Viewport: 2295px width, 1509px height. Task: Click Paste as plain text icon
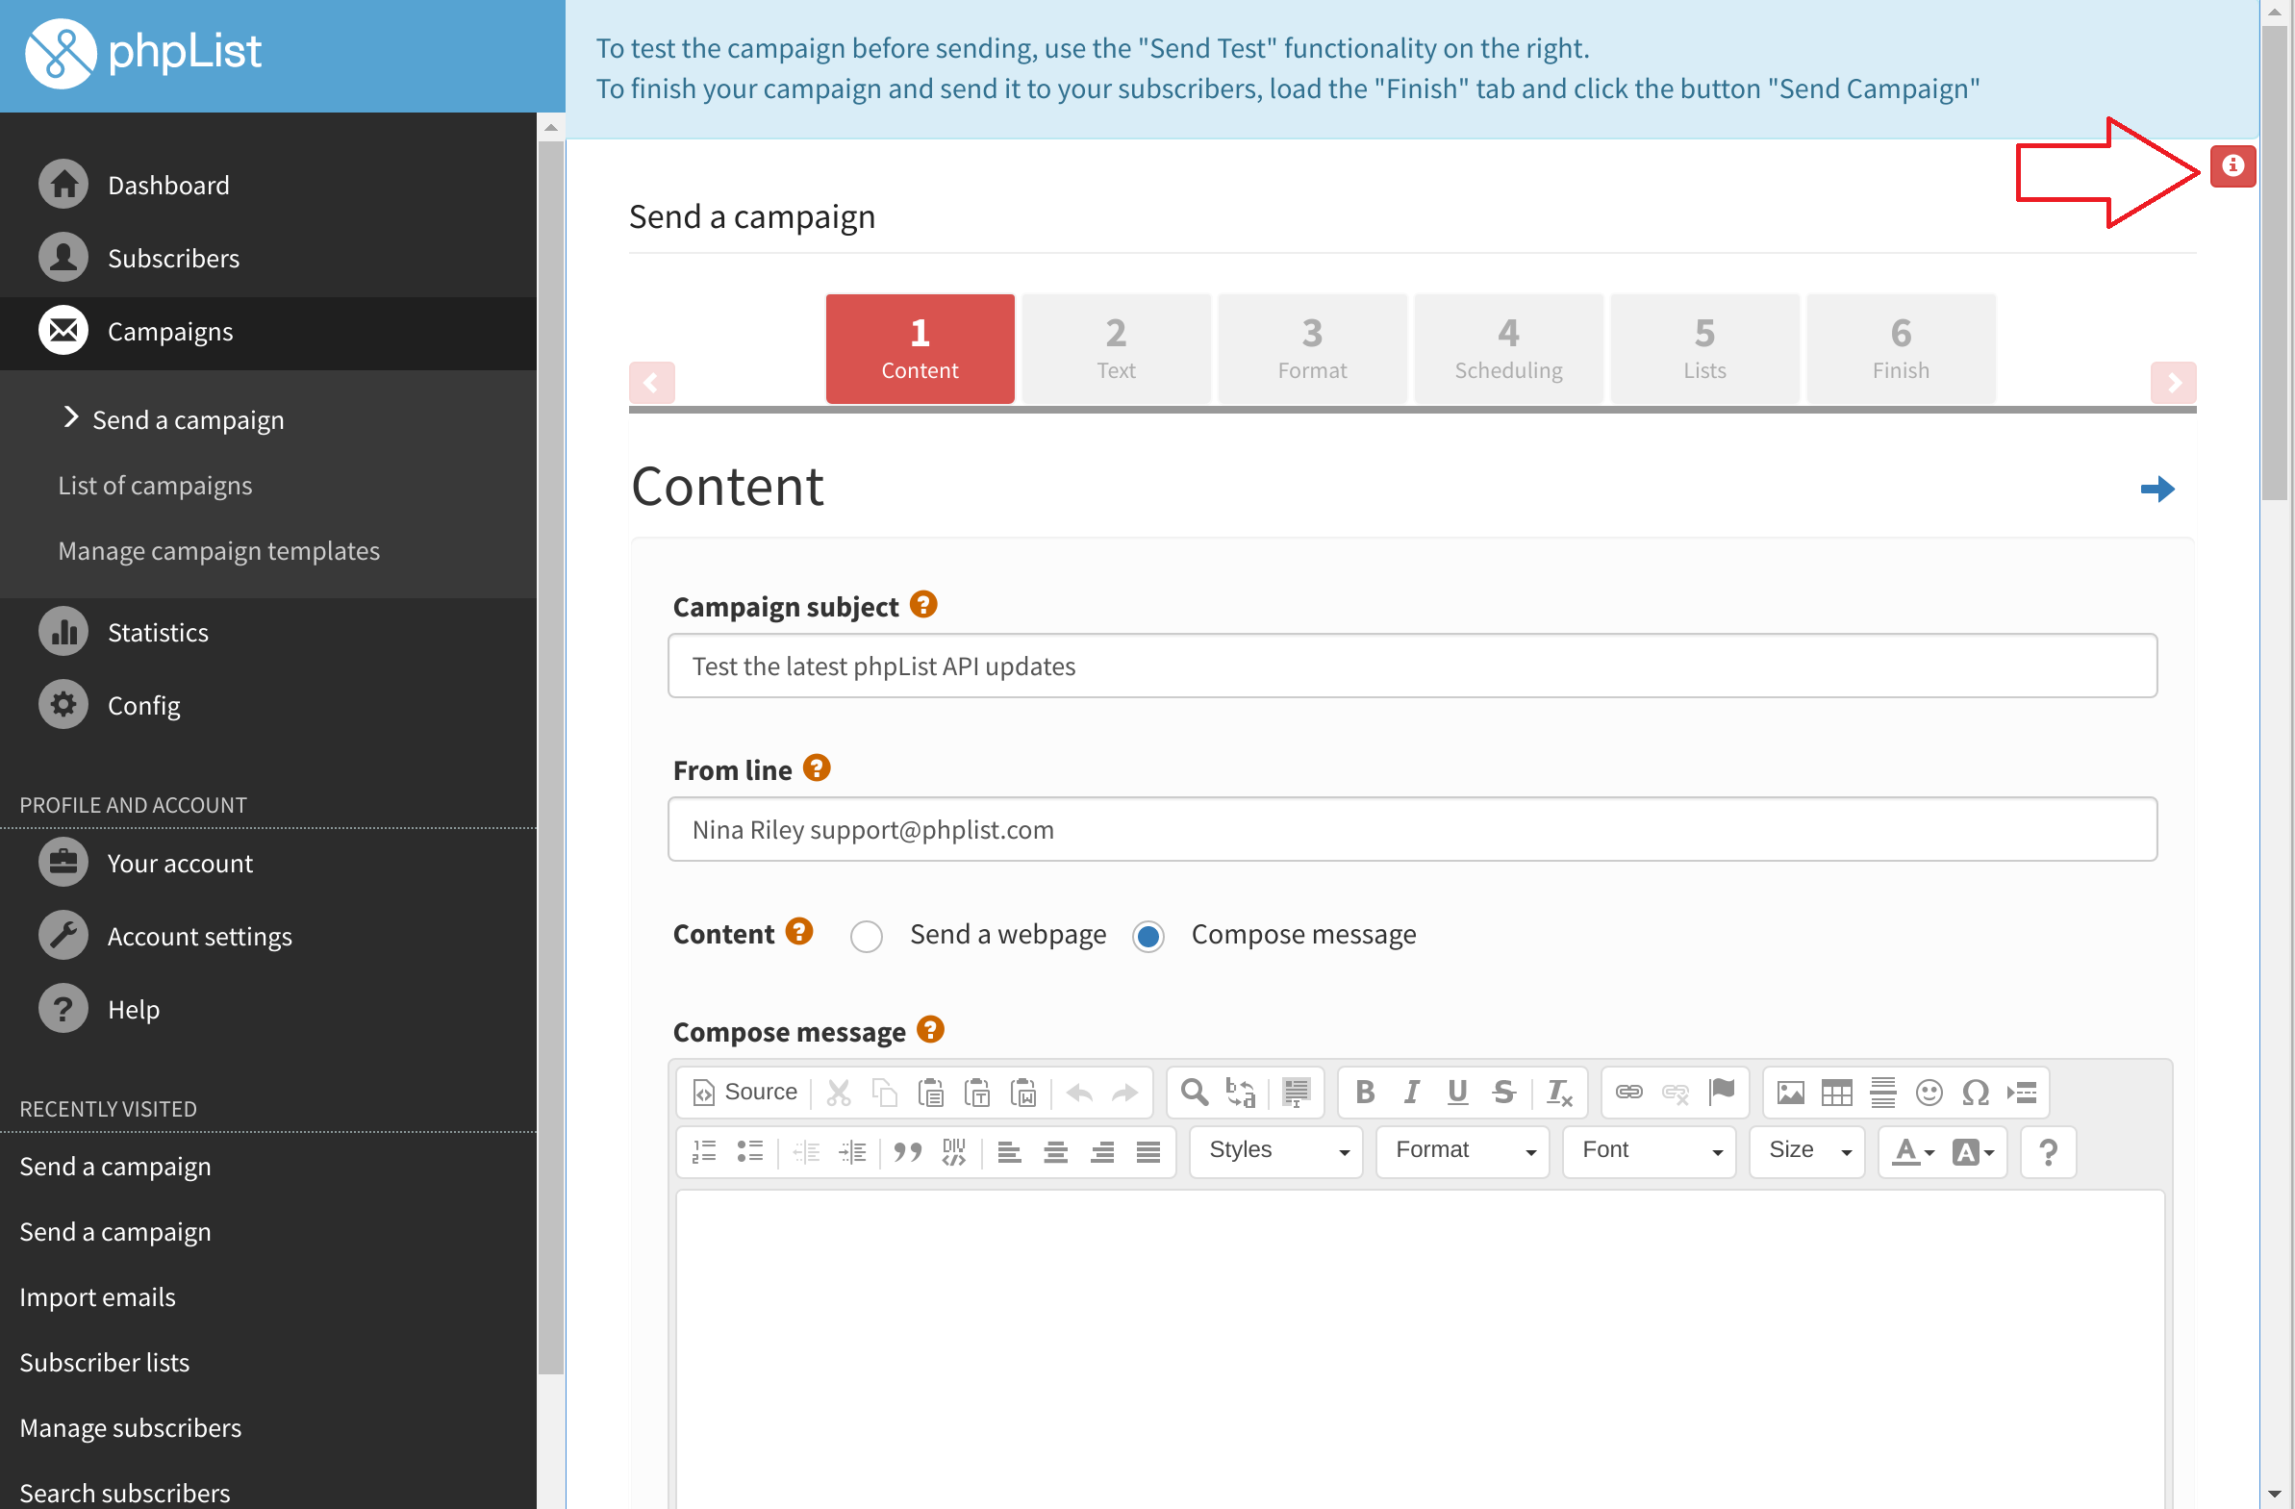coord(977,1093)
